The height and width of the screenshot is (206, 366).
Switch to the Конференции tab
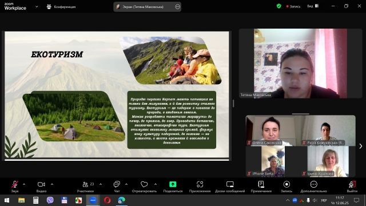tap(61, 7)
